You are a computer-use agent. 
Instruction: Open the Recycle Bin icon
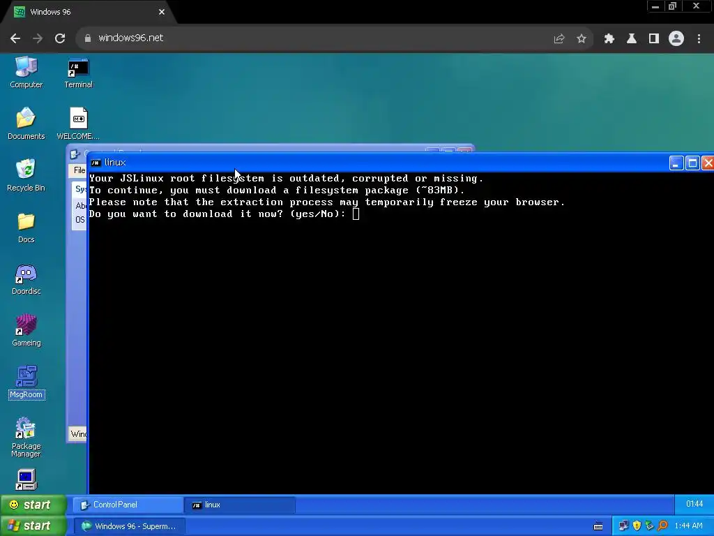click(26, 175)
